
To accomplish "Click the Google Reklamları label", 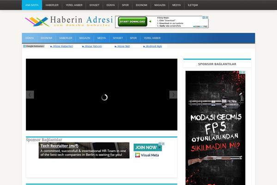I will click(34, 46).
